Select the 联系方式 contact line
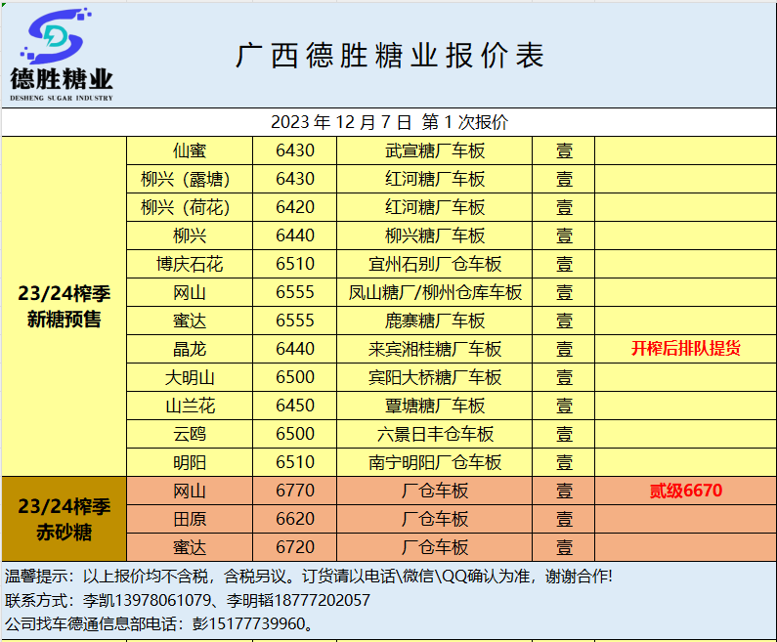Viewport: 777px width, 642px height. 188,600
